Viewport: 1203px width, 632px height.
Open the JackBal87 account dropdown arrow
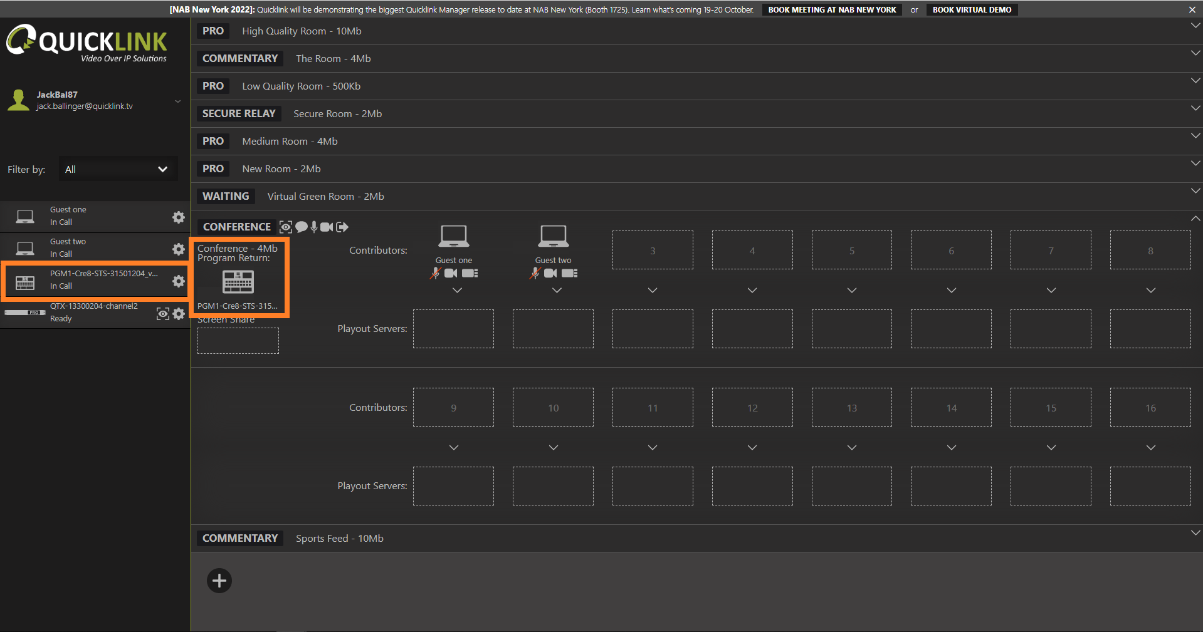(178, 101)
